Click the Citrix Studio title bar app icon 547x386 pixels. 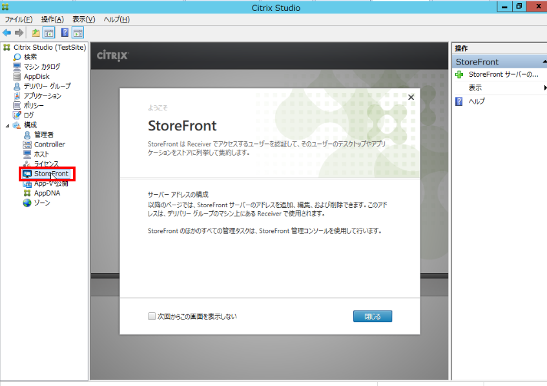(x=5, y=7)
